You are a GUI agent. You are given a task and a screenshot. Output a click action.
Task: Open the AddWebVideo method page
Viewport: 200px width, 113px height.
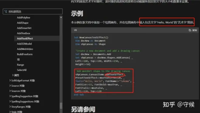coord(25,49)
